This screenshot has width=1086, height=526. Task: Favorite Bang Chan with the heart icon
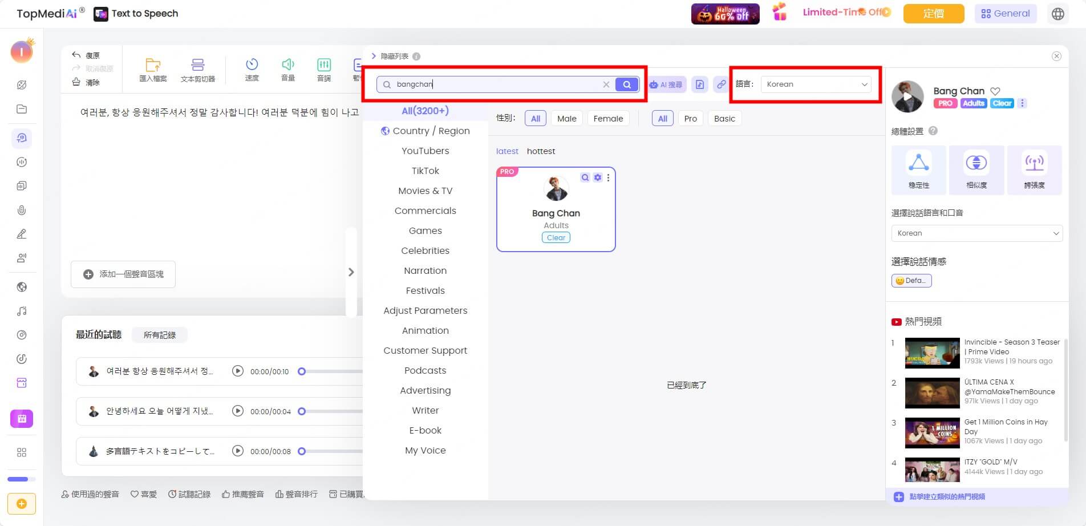[x=995, y=91]
